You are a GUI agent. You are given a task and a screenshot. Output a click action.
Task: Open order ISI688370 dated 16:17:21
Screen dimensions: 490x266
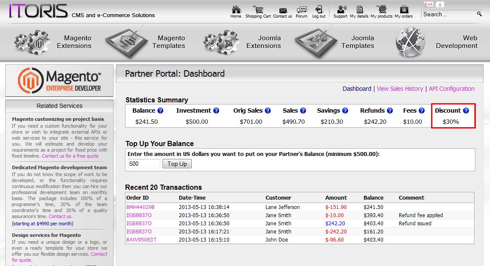[x=139, y=231]
